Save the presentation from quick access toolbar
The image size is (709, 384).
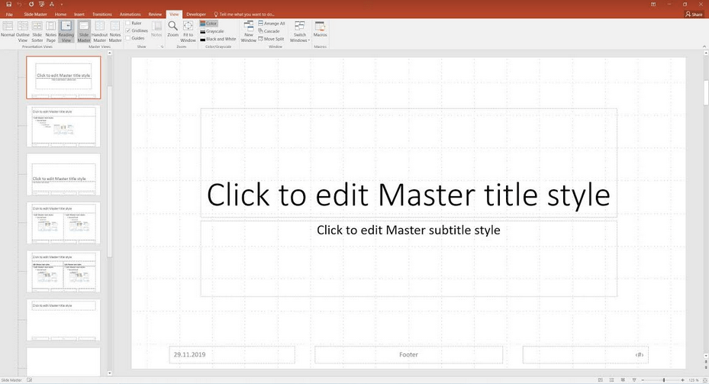point(8,4)
